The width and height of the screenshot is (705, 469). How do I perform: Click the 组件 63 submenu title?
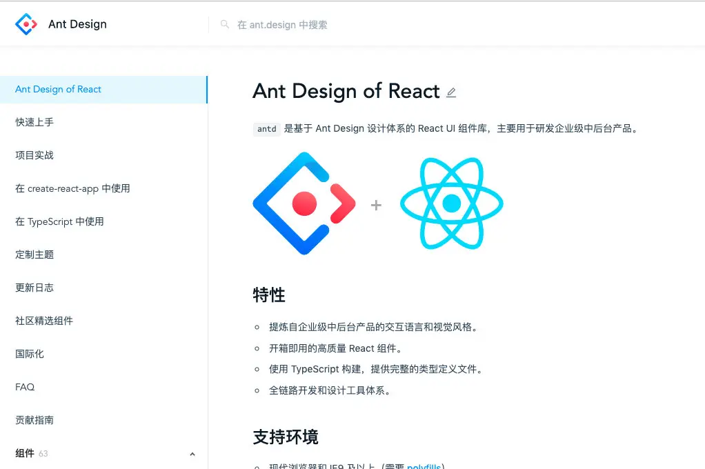click(32, 453)
